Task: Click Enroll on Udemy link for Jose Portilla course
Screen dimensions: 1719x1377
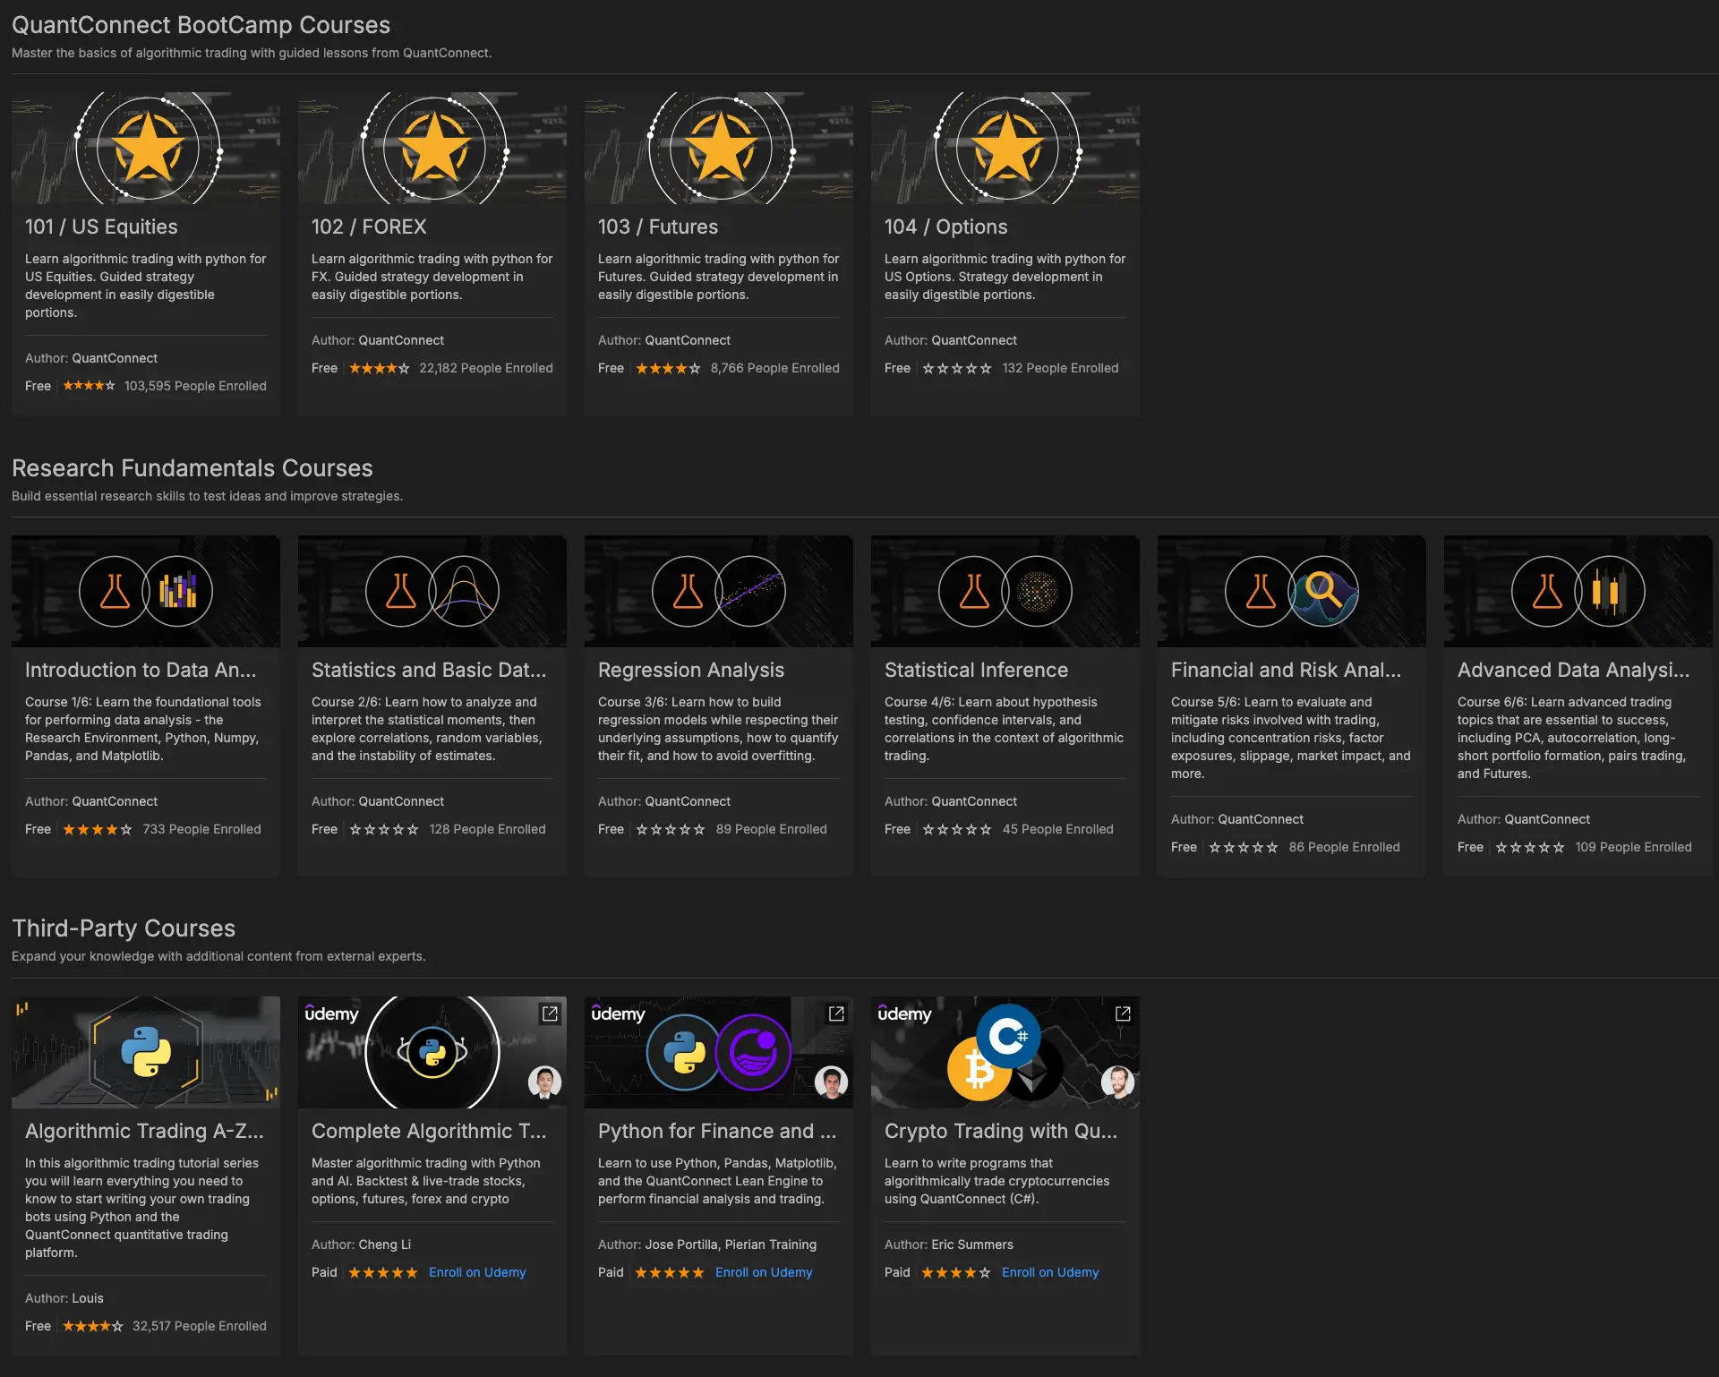Action: pos(764,1272)
